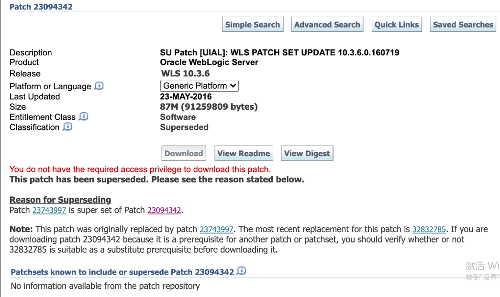Open most recent replacement patch 32832785 link
Image resolution: width=500 pixels, height=297 pixels.
[x=429, y=229]
